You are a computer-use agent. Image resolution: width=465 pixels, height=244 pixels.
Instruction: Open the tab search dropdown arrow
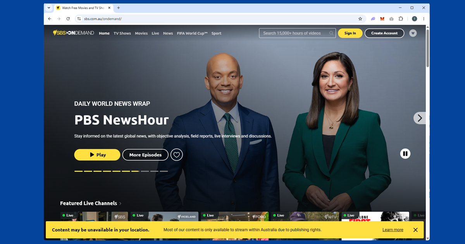pyautogui.click(x=49, y=8)
